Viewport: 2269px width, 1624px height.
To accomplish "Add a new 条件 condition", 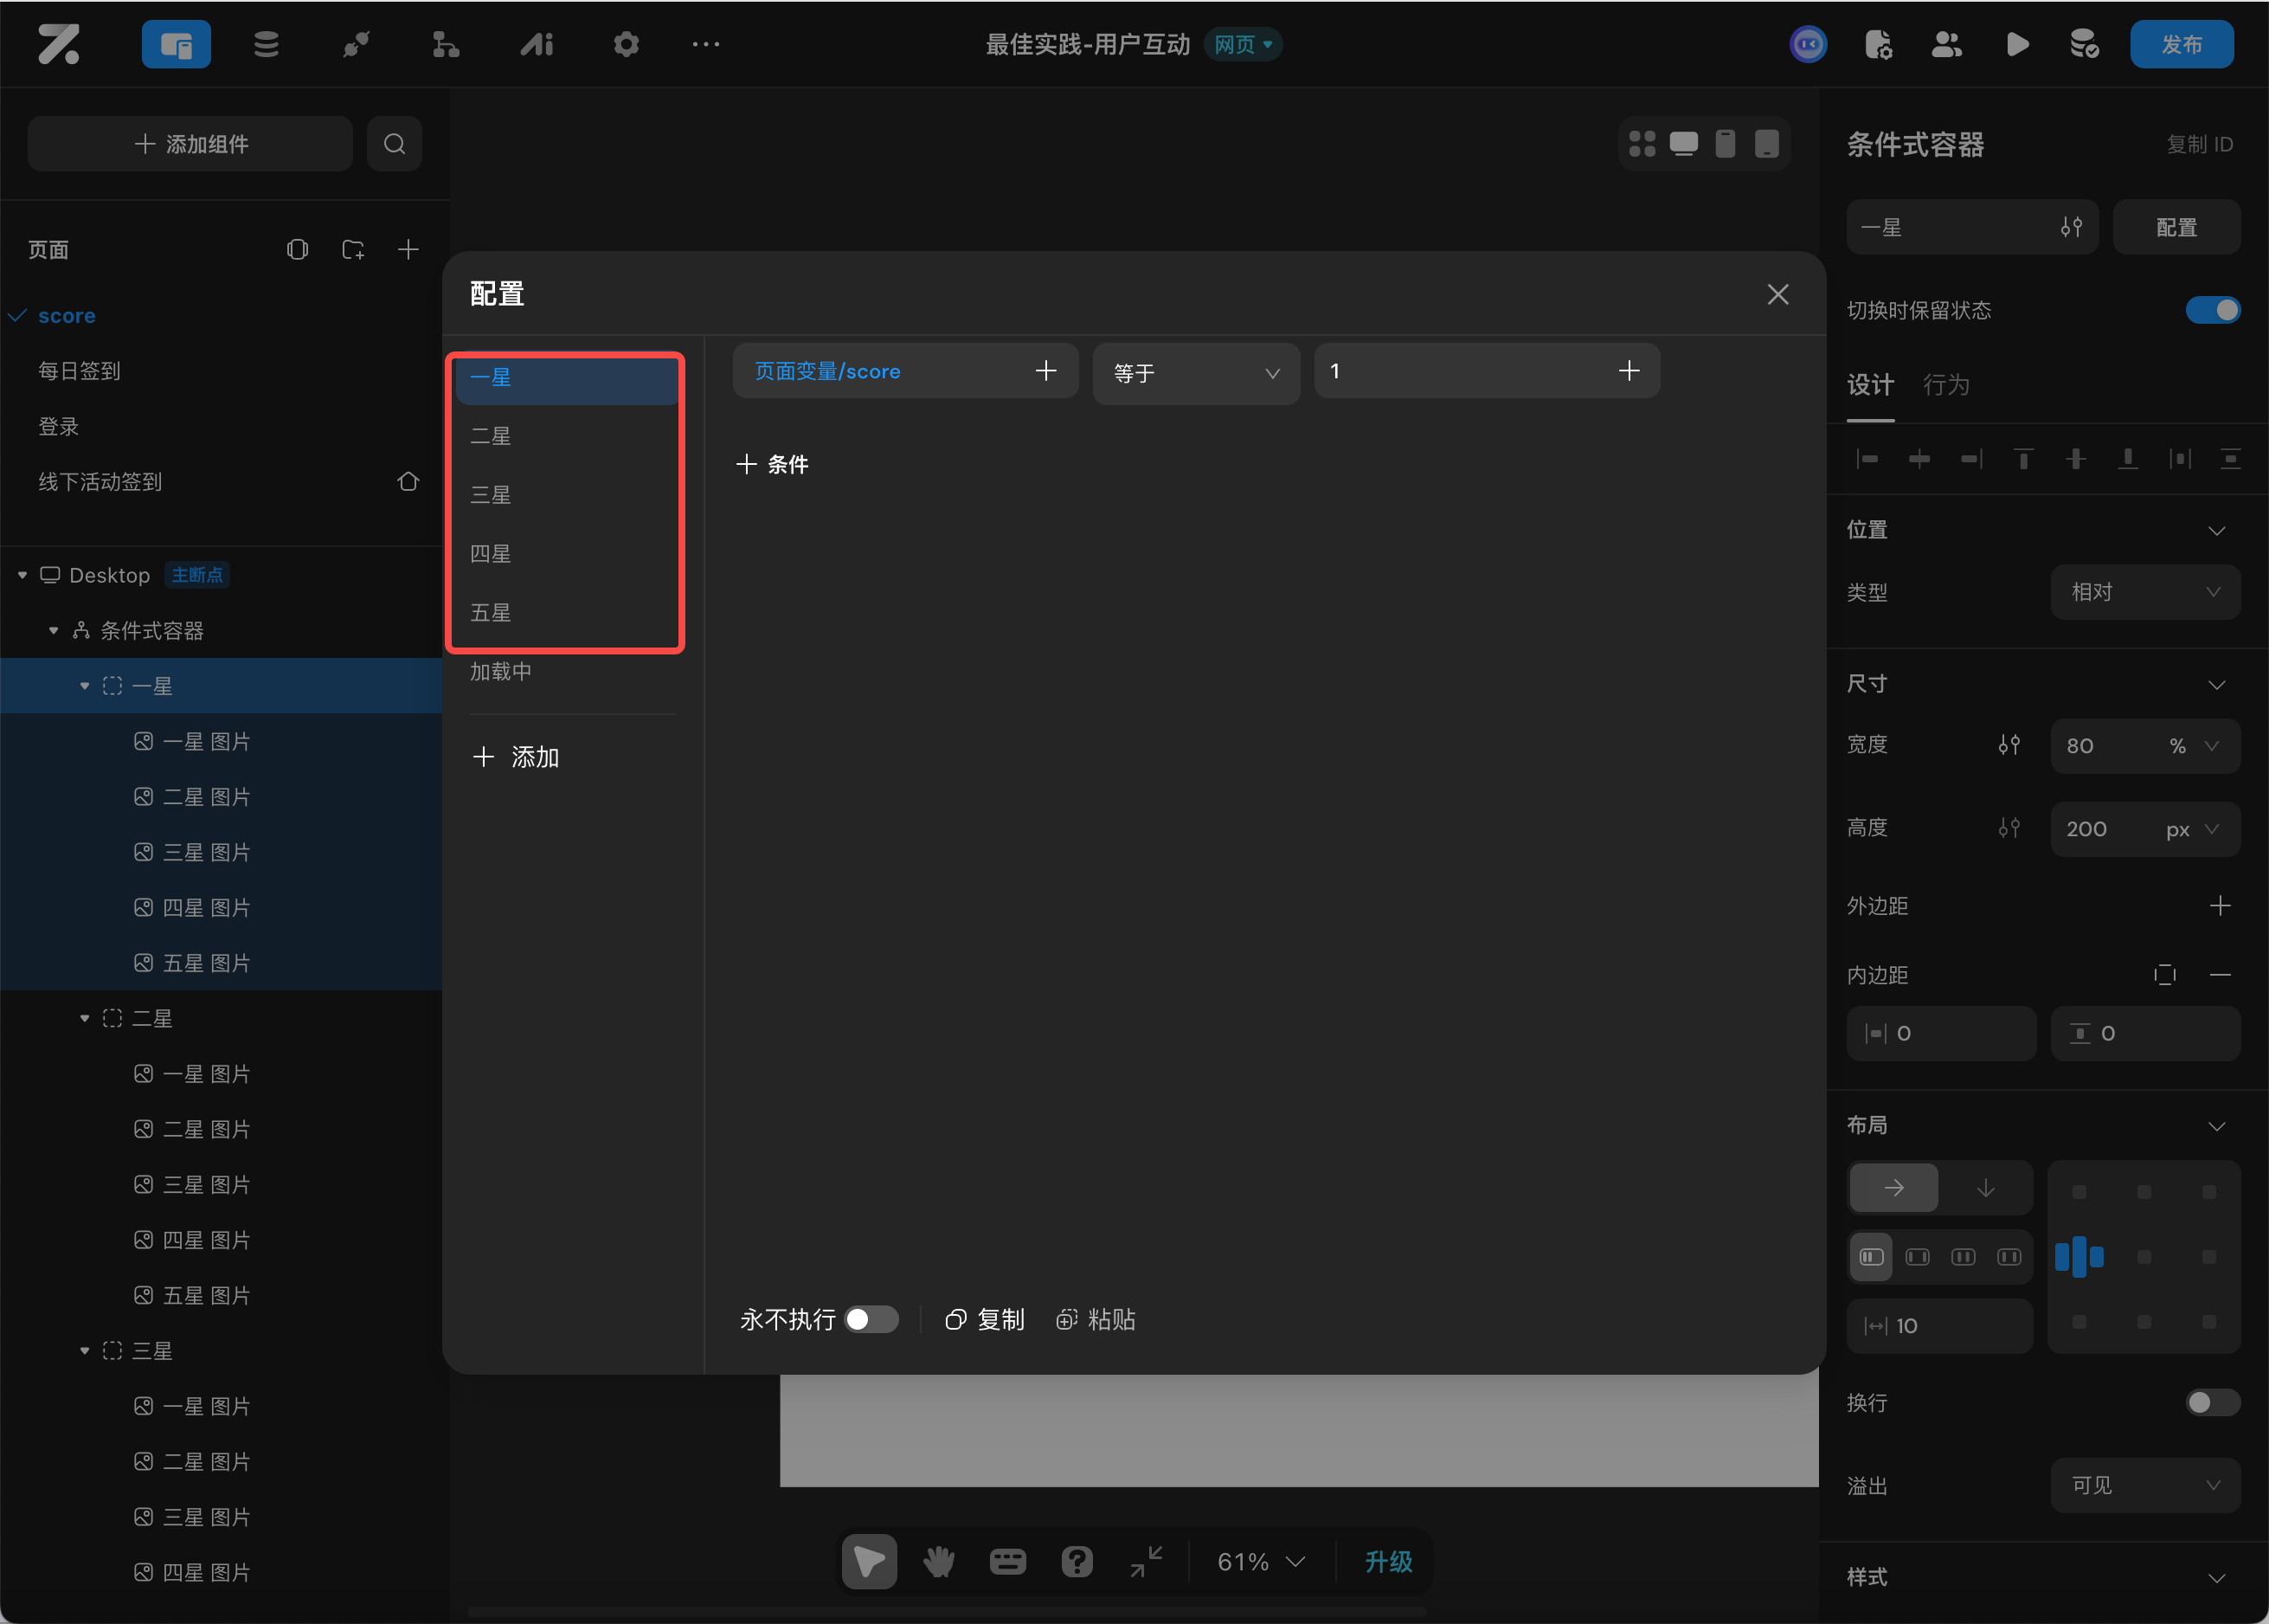I will [x=773, y=464].
